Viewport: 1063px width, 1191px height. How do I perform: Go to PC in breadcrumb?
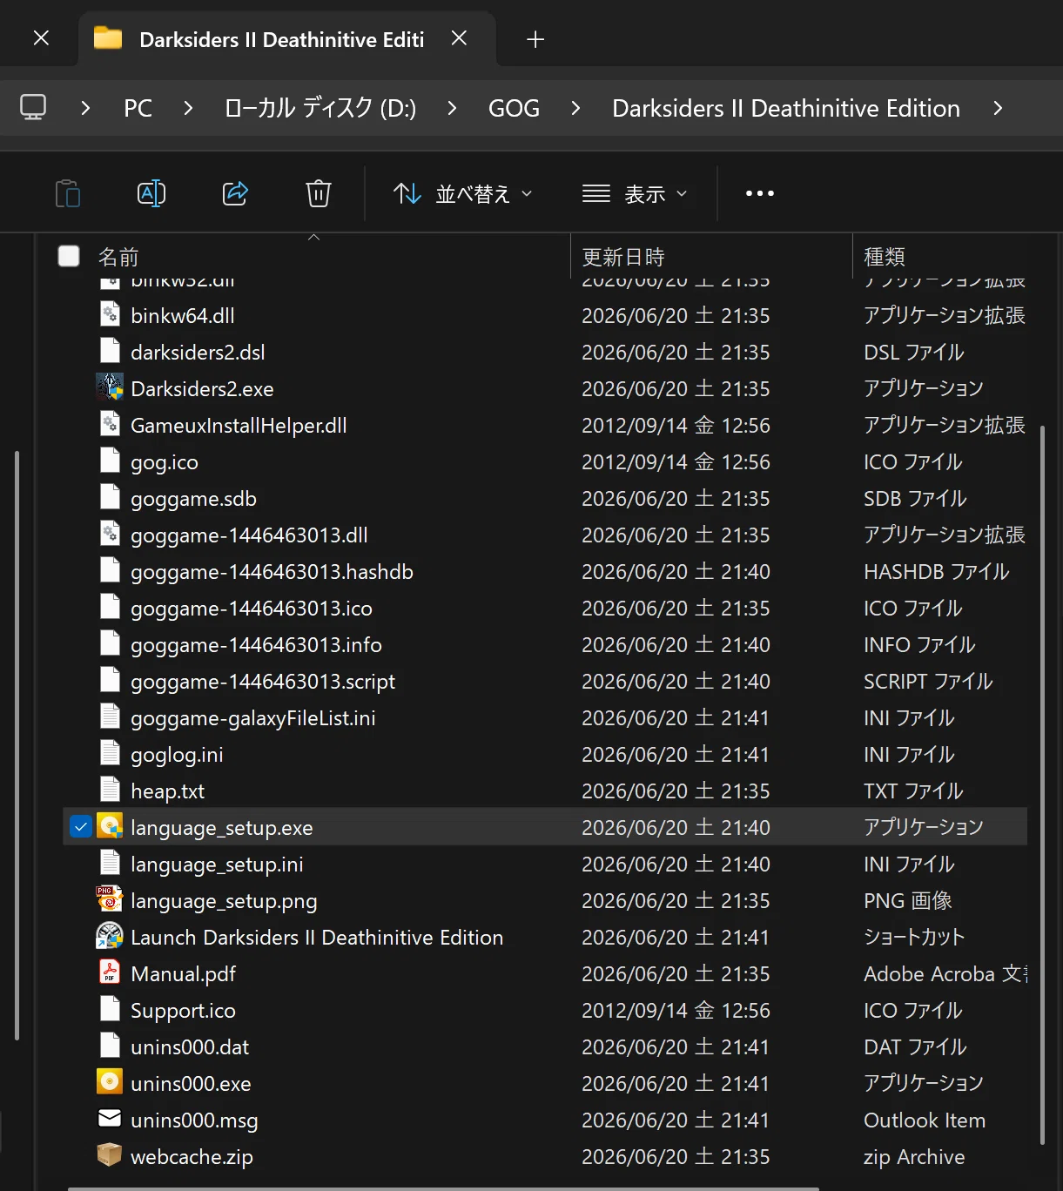pos(138,108)
